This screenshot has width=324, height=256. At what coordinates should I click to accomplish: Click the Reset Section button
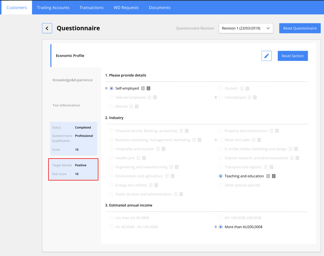click(x=293, y=56)
